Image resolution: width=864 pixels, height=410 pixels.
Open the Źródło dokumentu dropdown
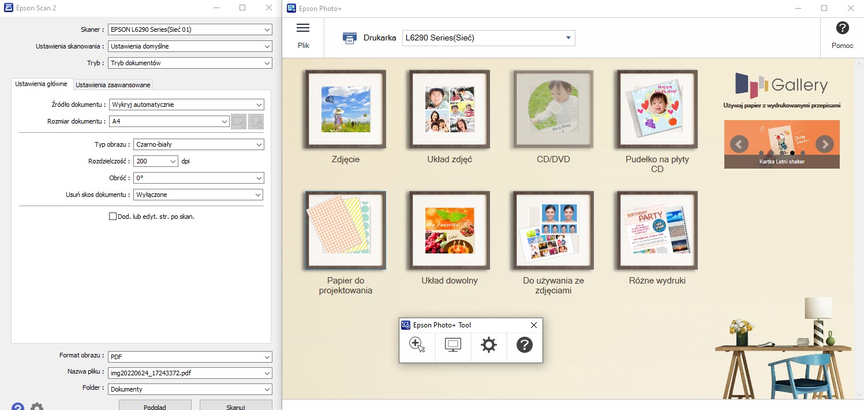(186, 105)
